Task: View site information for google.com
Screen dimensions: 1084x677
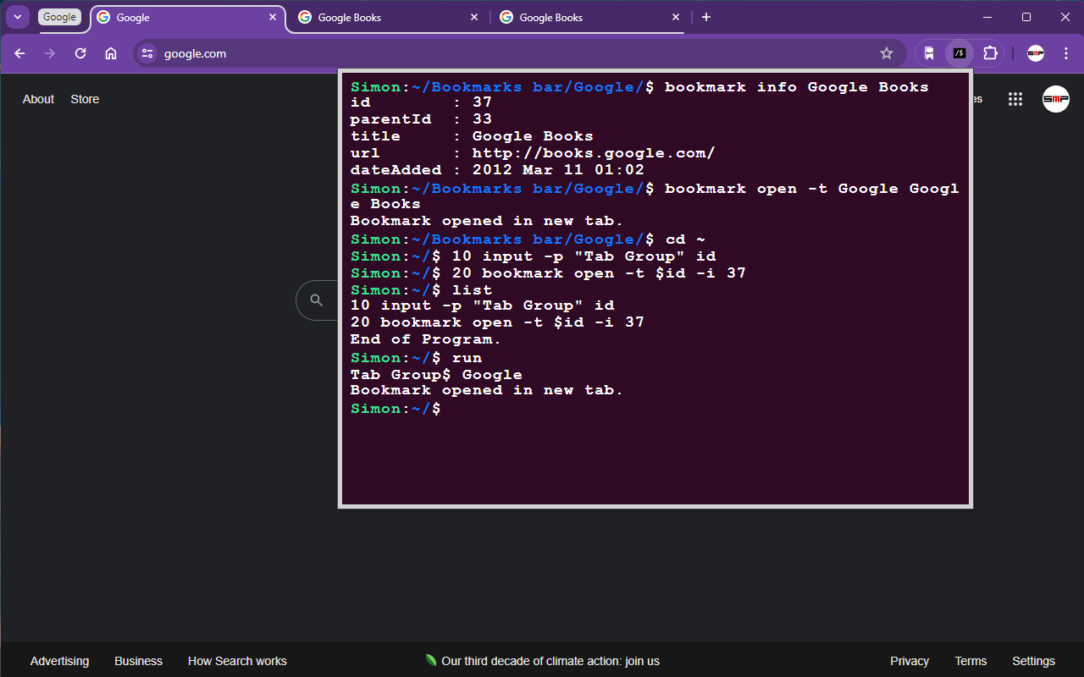Action: pyautogui.click(x=147, y=53)
